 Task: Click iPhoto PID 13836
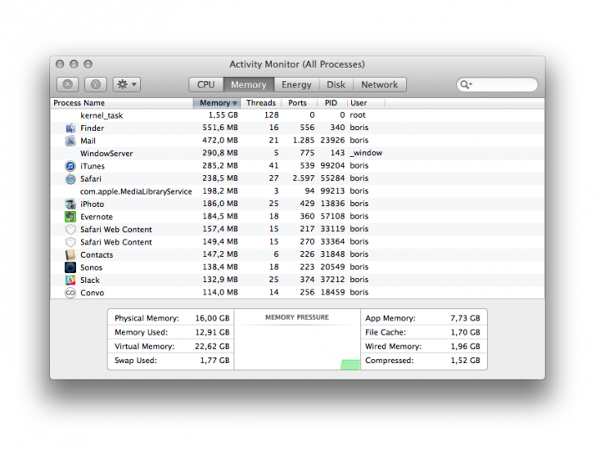tap(333, 204)
